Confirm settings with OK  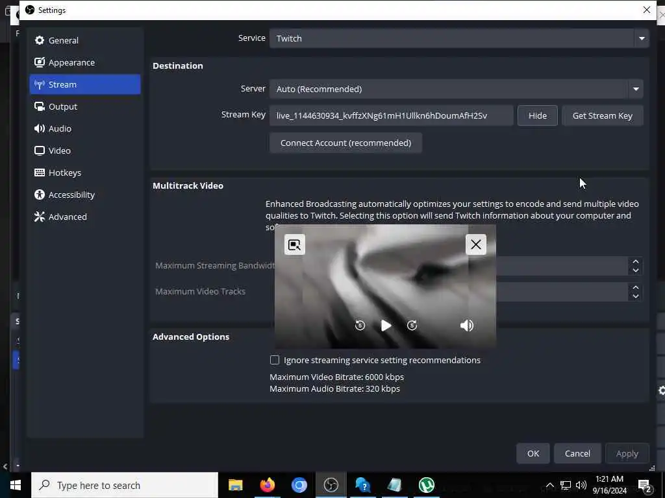[x=533, y=453]
